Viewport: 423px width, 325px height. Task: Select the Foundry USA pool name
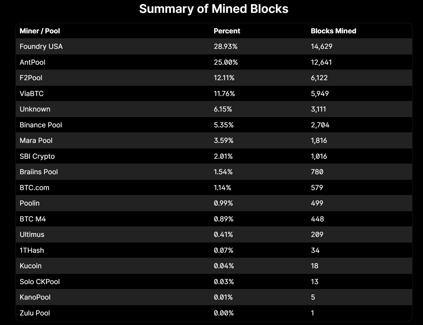point(41,47)
